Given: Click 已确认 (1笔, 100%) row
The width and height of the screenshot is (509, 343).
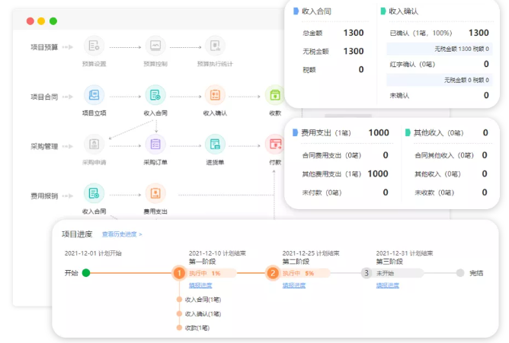Looking at the screenshot, I should click(x=439, y=33).
